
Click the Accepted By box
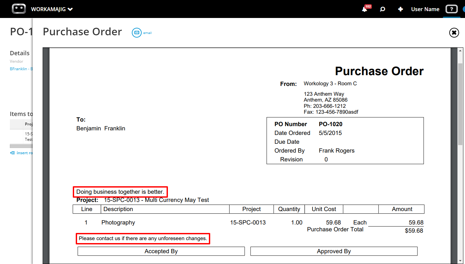pos(161,251)
